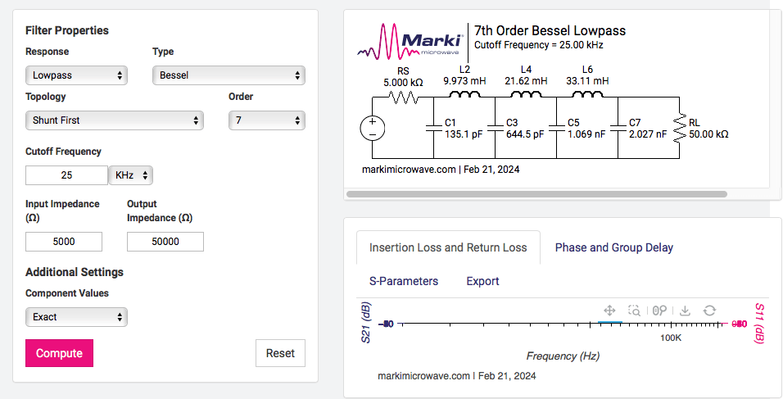Open the S-Parameters tab
Image resolution: width=783 pixels, height=399 pixels.
[x=403, y=281]
